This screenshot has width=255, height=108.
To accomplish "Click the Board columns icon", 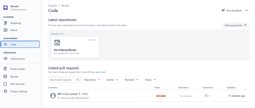I will tap(5, 30).
